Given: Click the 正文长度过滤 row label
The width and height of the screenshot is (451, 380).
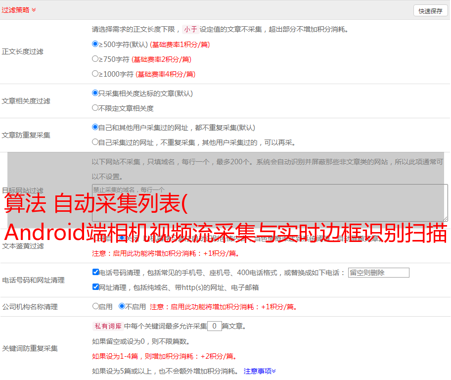Looking at the screenshot, I should [22, 51].
